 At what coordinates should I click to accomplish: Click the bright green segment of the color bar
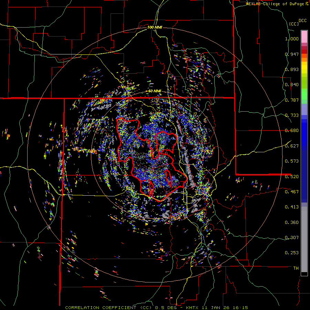304,94
